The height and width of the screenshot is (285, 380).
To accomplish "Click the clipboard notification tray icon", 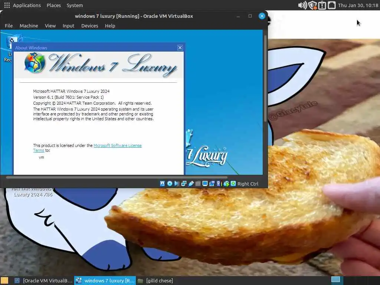I will (322, 5).
